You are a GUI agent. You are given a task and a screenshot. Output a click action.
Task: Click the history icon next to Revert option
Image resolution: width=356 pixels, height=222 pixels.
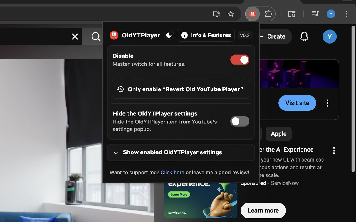pos(120,89)
